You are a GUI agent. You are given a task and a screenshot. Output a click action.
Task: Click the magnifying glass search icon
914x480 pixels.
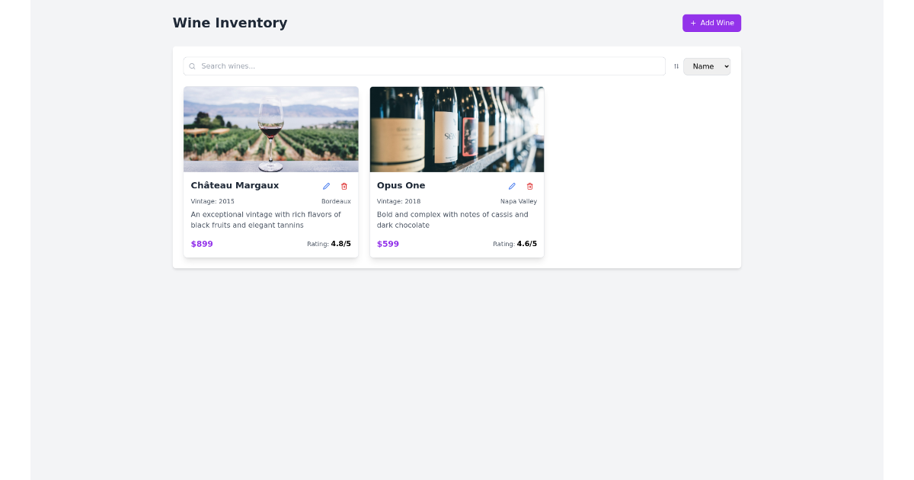pos(192,66)
